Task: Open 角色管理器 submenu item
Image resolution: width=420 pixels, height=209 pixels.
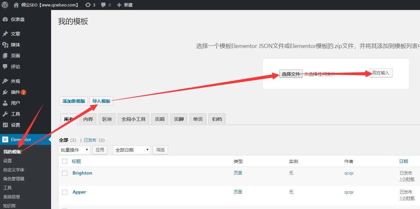Action: (x=14, y=179)
